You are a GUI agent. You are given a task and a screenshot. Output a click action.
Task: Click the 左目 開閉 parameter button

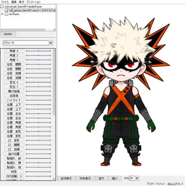pyautogui.click(x=14, y=64)
